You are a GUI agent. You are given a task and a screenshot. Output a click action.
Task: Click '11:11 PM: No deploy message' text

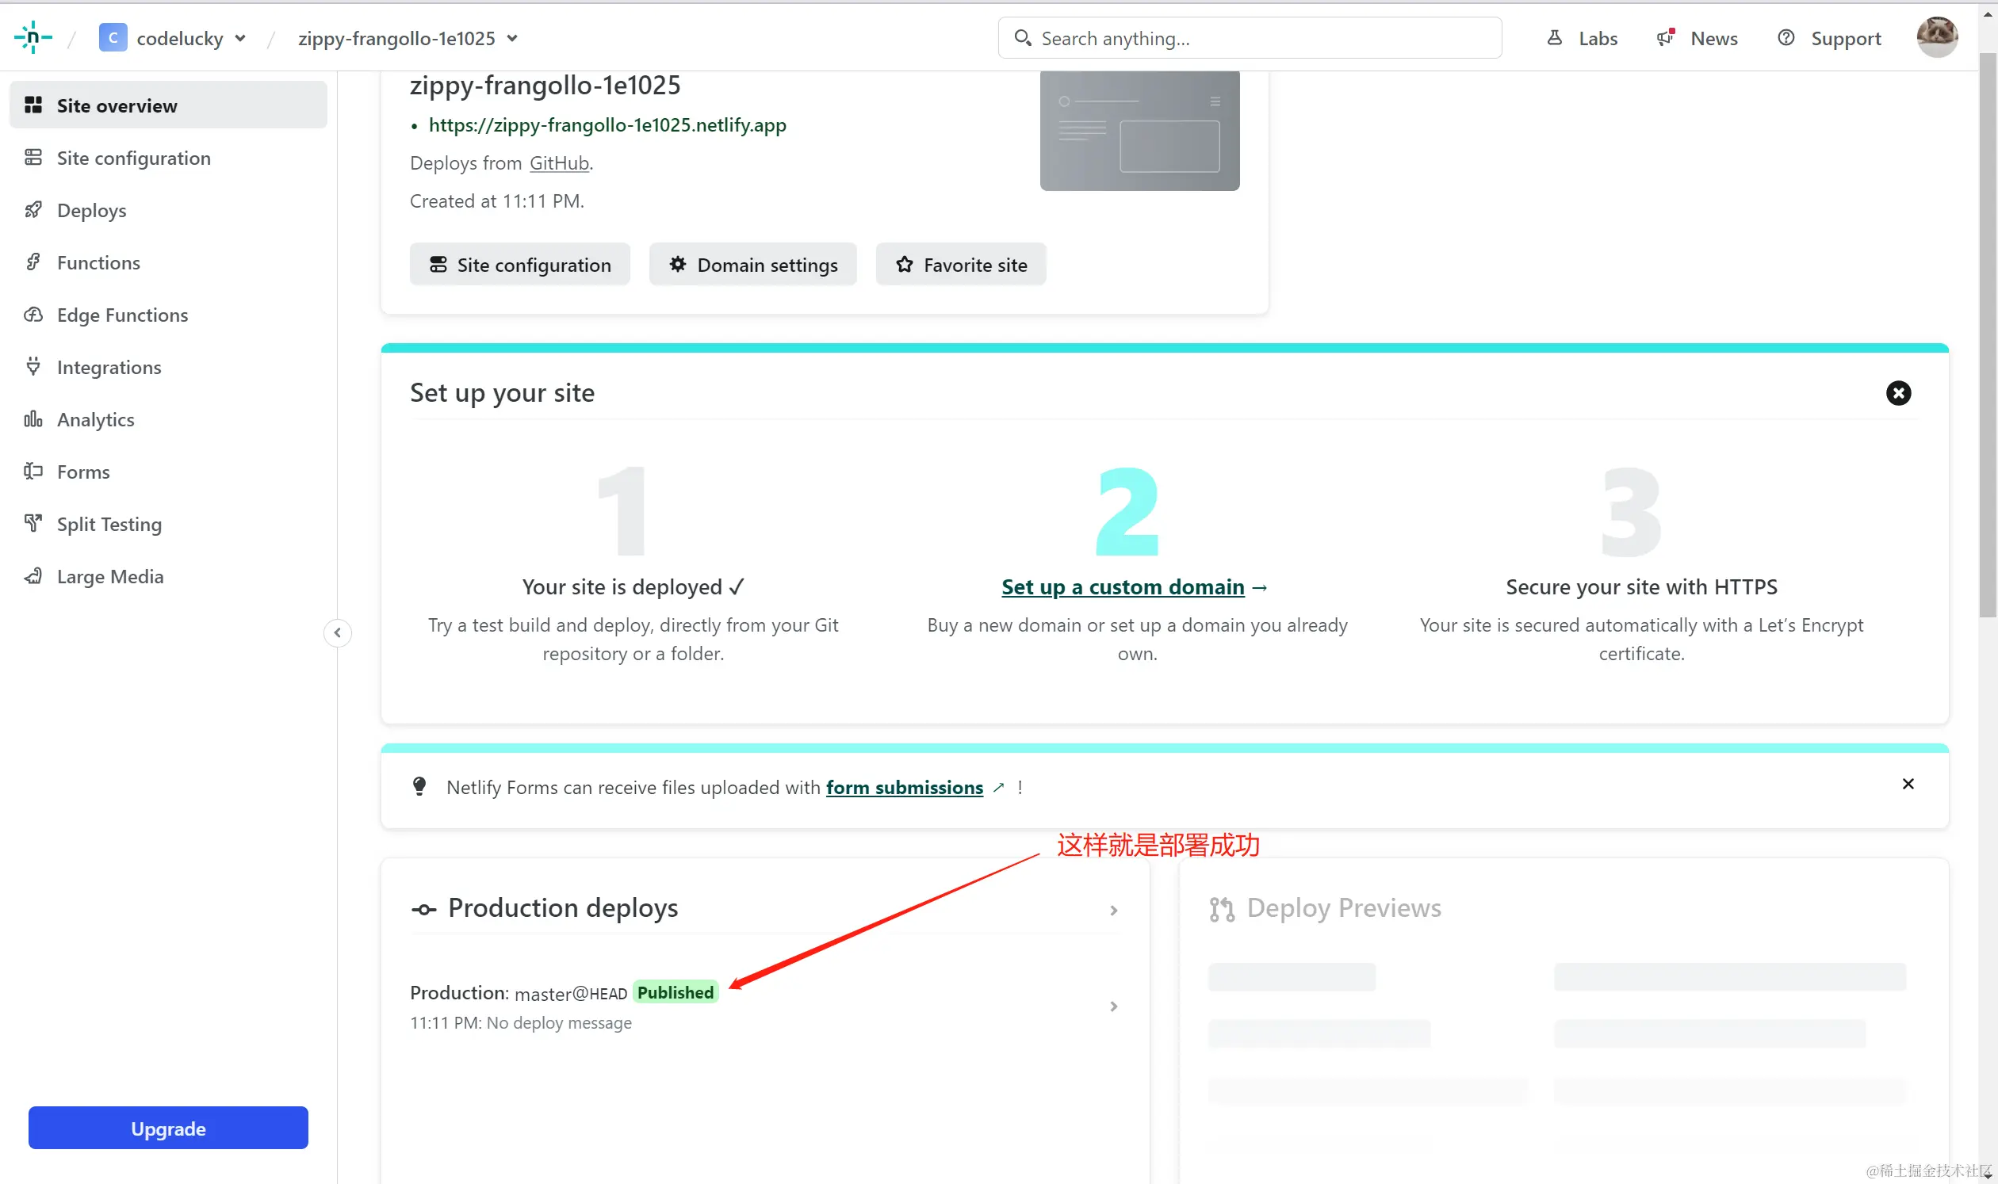520,1023
